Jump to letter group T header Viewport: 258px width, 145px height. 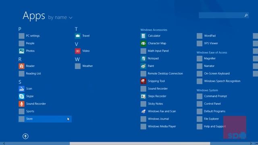pos(76,29)
